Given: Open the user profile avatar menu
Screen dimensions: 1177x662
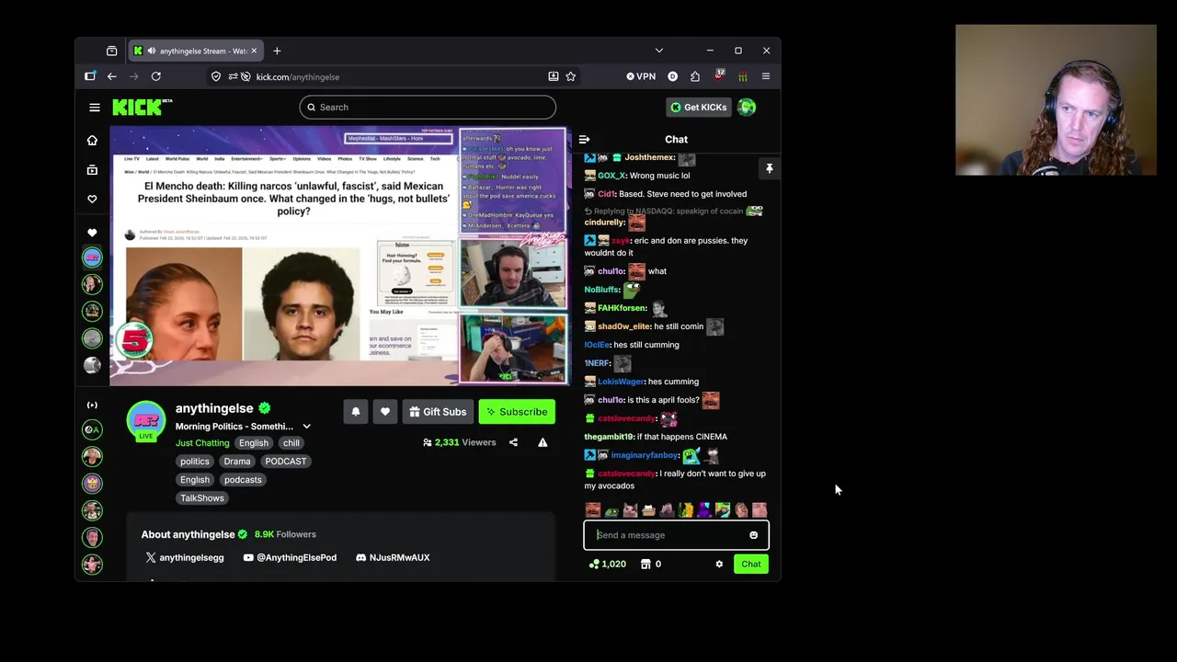Looking at the screenshot, I should (747, 108).
